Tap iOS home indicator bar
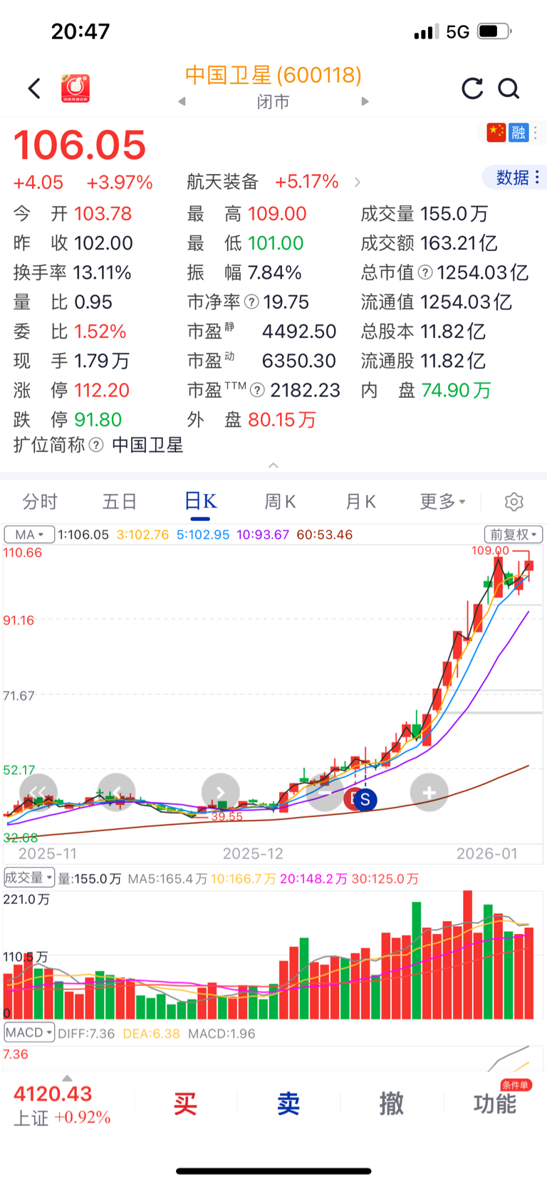The height and width of the screenshot is (1185, 547). click(x=273, y=1171)
